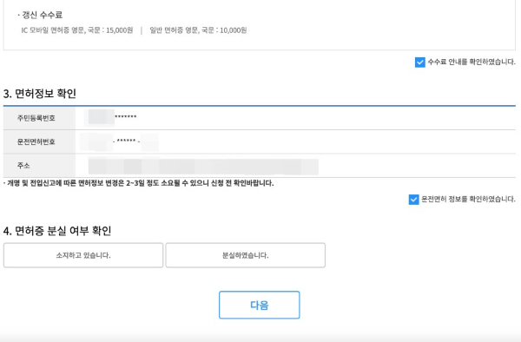Select the 소지하고 있습니다 option
This screenshot has width=521, height=342.
83,255
